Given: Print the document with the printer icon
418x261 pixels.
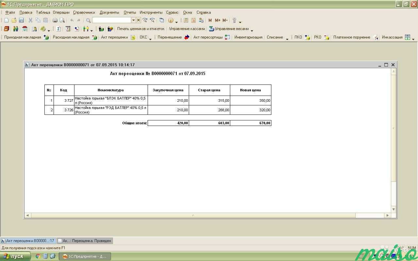Looking at the screenshot, I should [55, 20].
